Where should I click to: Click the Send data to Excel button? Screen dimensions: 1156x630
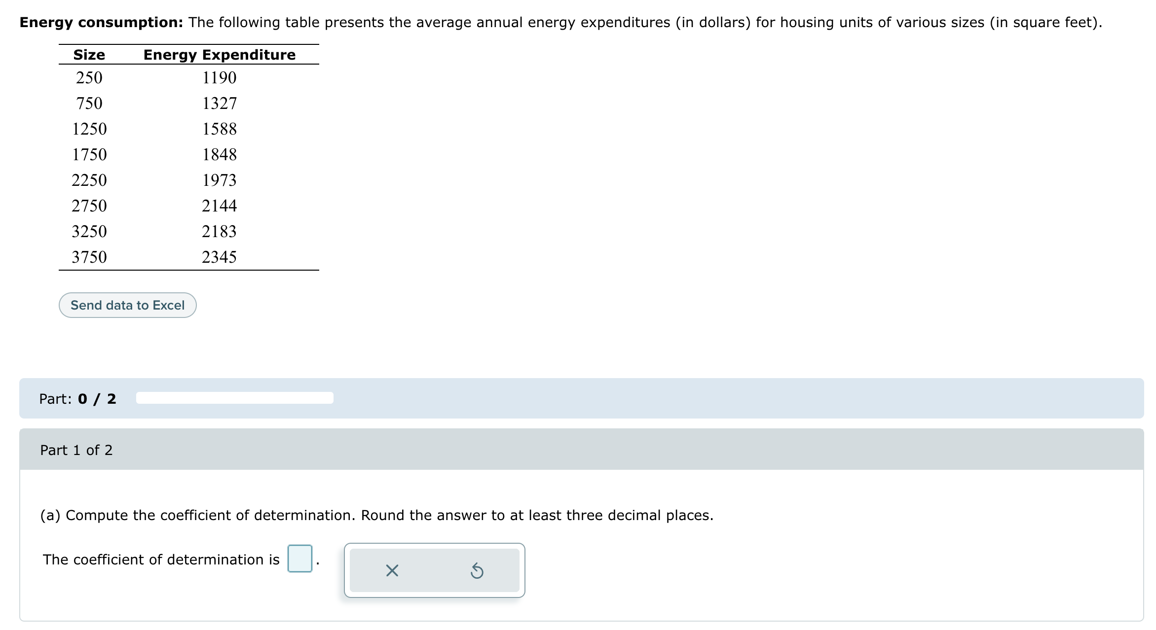tap(127, 305)
